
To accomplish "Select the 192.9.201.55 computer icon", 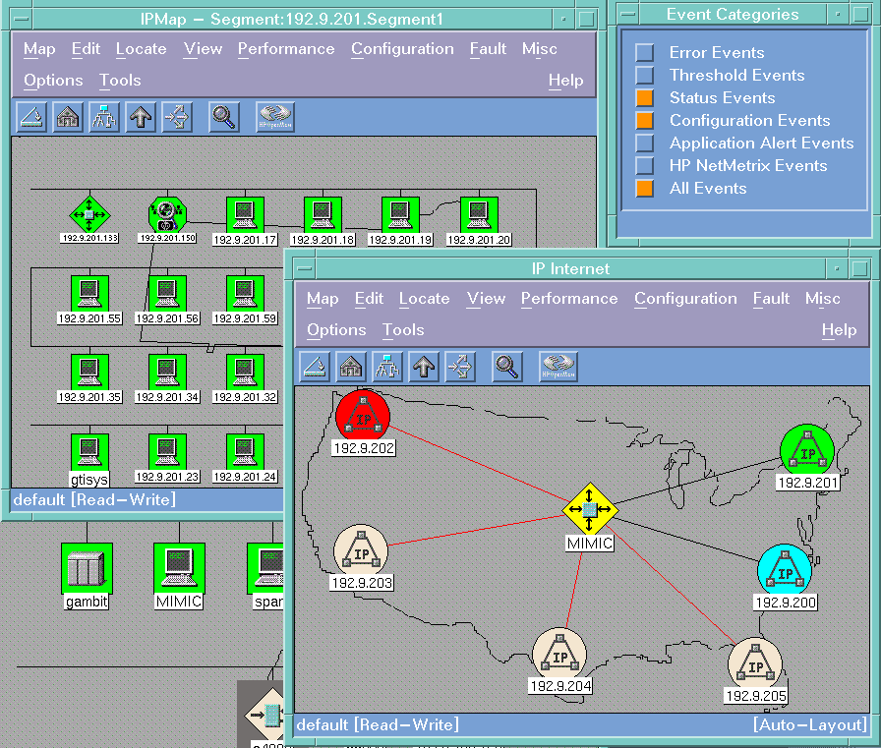I will [89, 293].
